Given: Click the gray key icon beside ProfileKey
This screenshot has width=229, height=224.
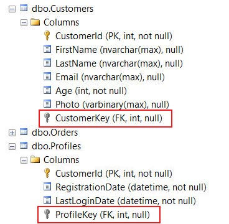Looking at the screenshot, I should (47, 215).
